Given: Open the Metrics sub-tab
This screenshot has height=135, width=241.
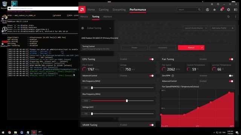Looking at the screenshot, I should coord(84,16).
